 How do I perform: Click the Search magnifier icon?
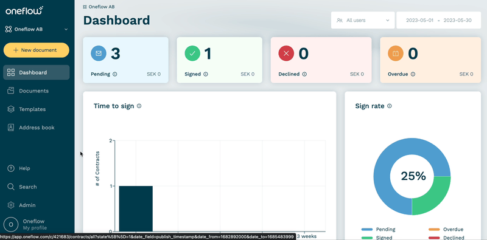pyautogui.click(x=11, y=187)
